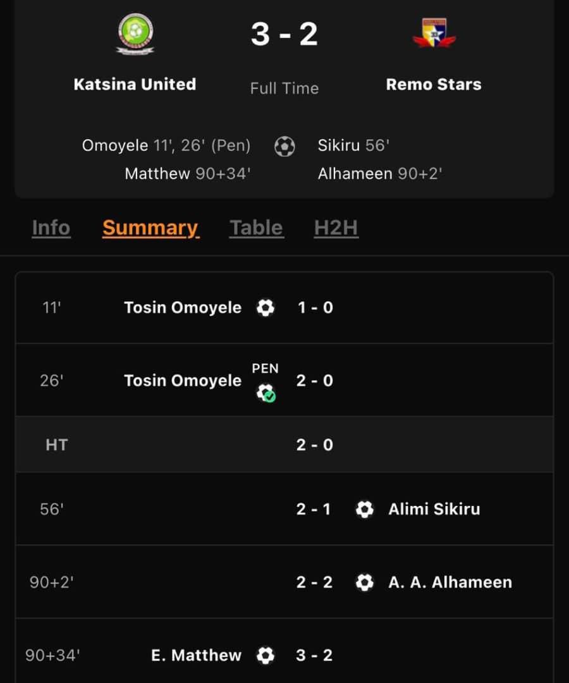This screenshot has width=569, height=683.
Task: Select the goal icon next to Tosin Omoyele's 11' goal
Action: (266, 308)
